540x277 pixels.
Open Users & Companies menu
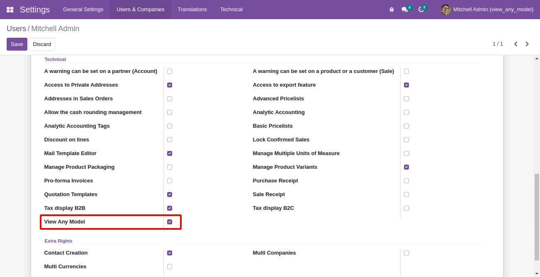(140, 10)
